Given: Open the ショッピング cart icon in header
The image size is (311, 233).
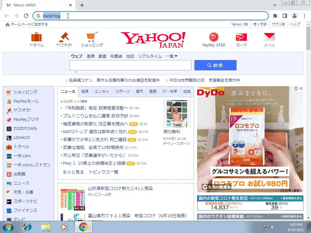Looking at the screenshot, I should tap(92, 37).
